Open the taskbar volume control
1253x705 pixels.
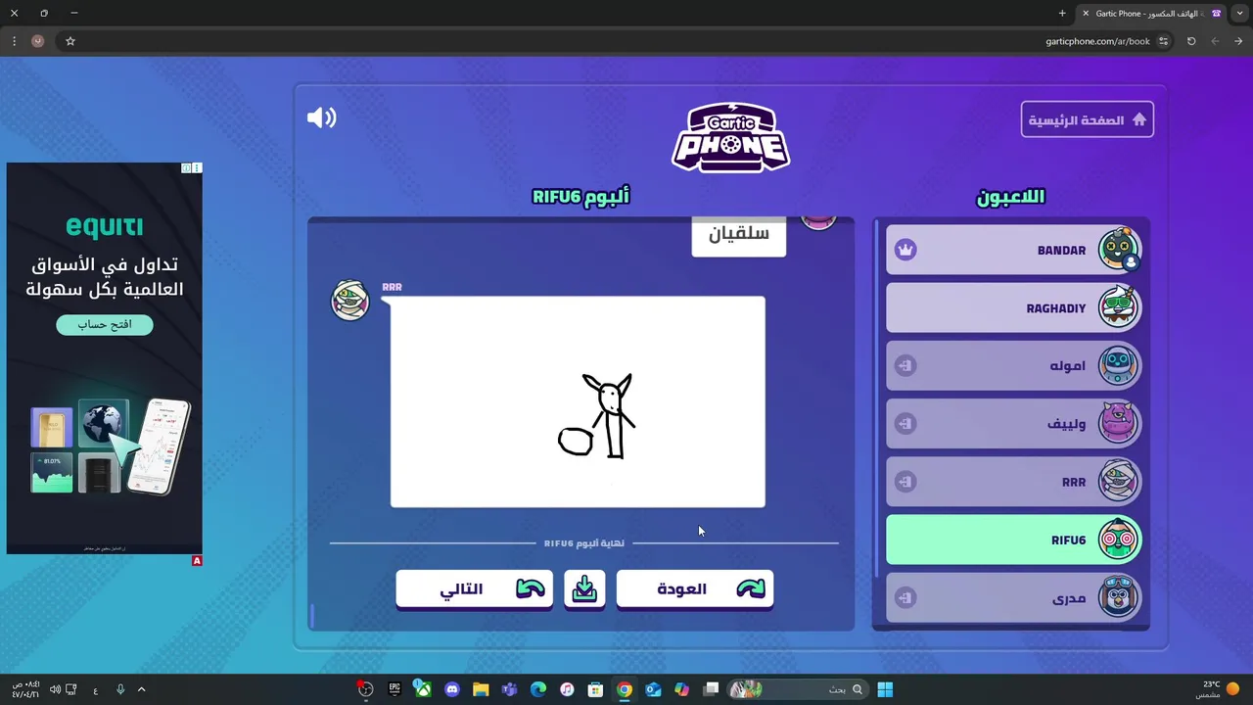click(55, 689)
